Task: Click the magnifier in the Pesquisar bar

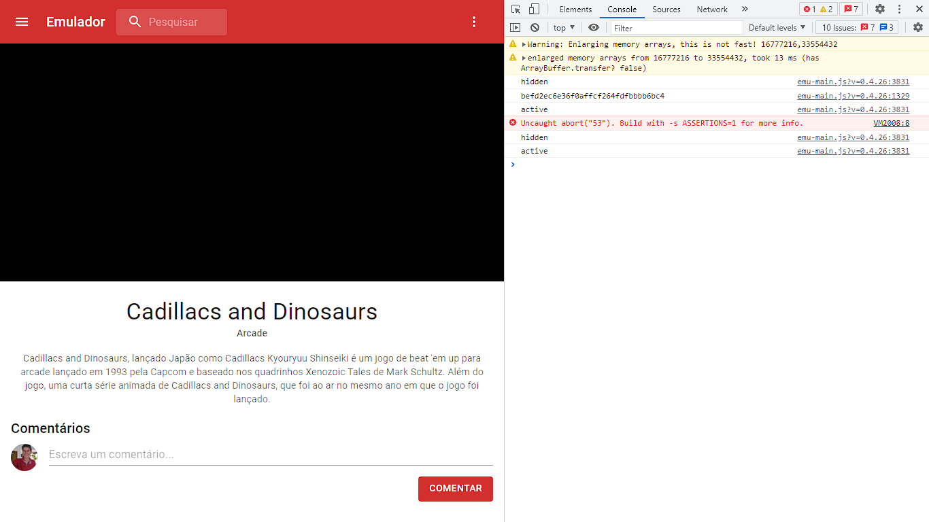Action: pyautogui.click(x=135, y=22)
